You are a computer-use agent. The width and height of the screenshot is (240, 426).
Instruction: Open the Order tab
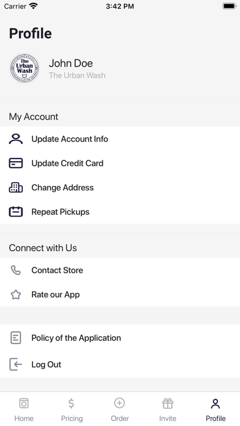point(120,409)
